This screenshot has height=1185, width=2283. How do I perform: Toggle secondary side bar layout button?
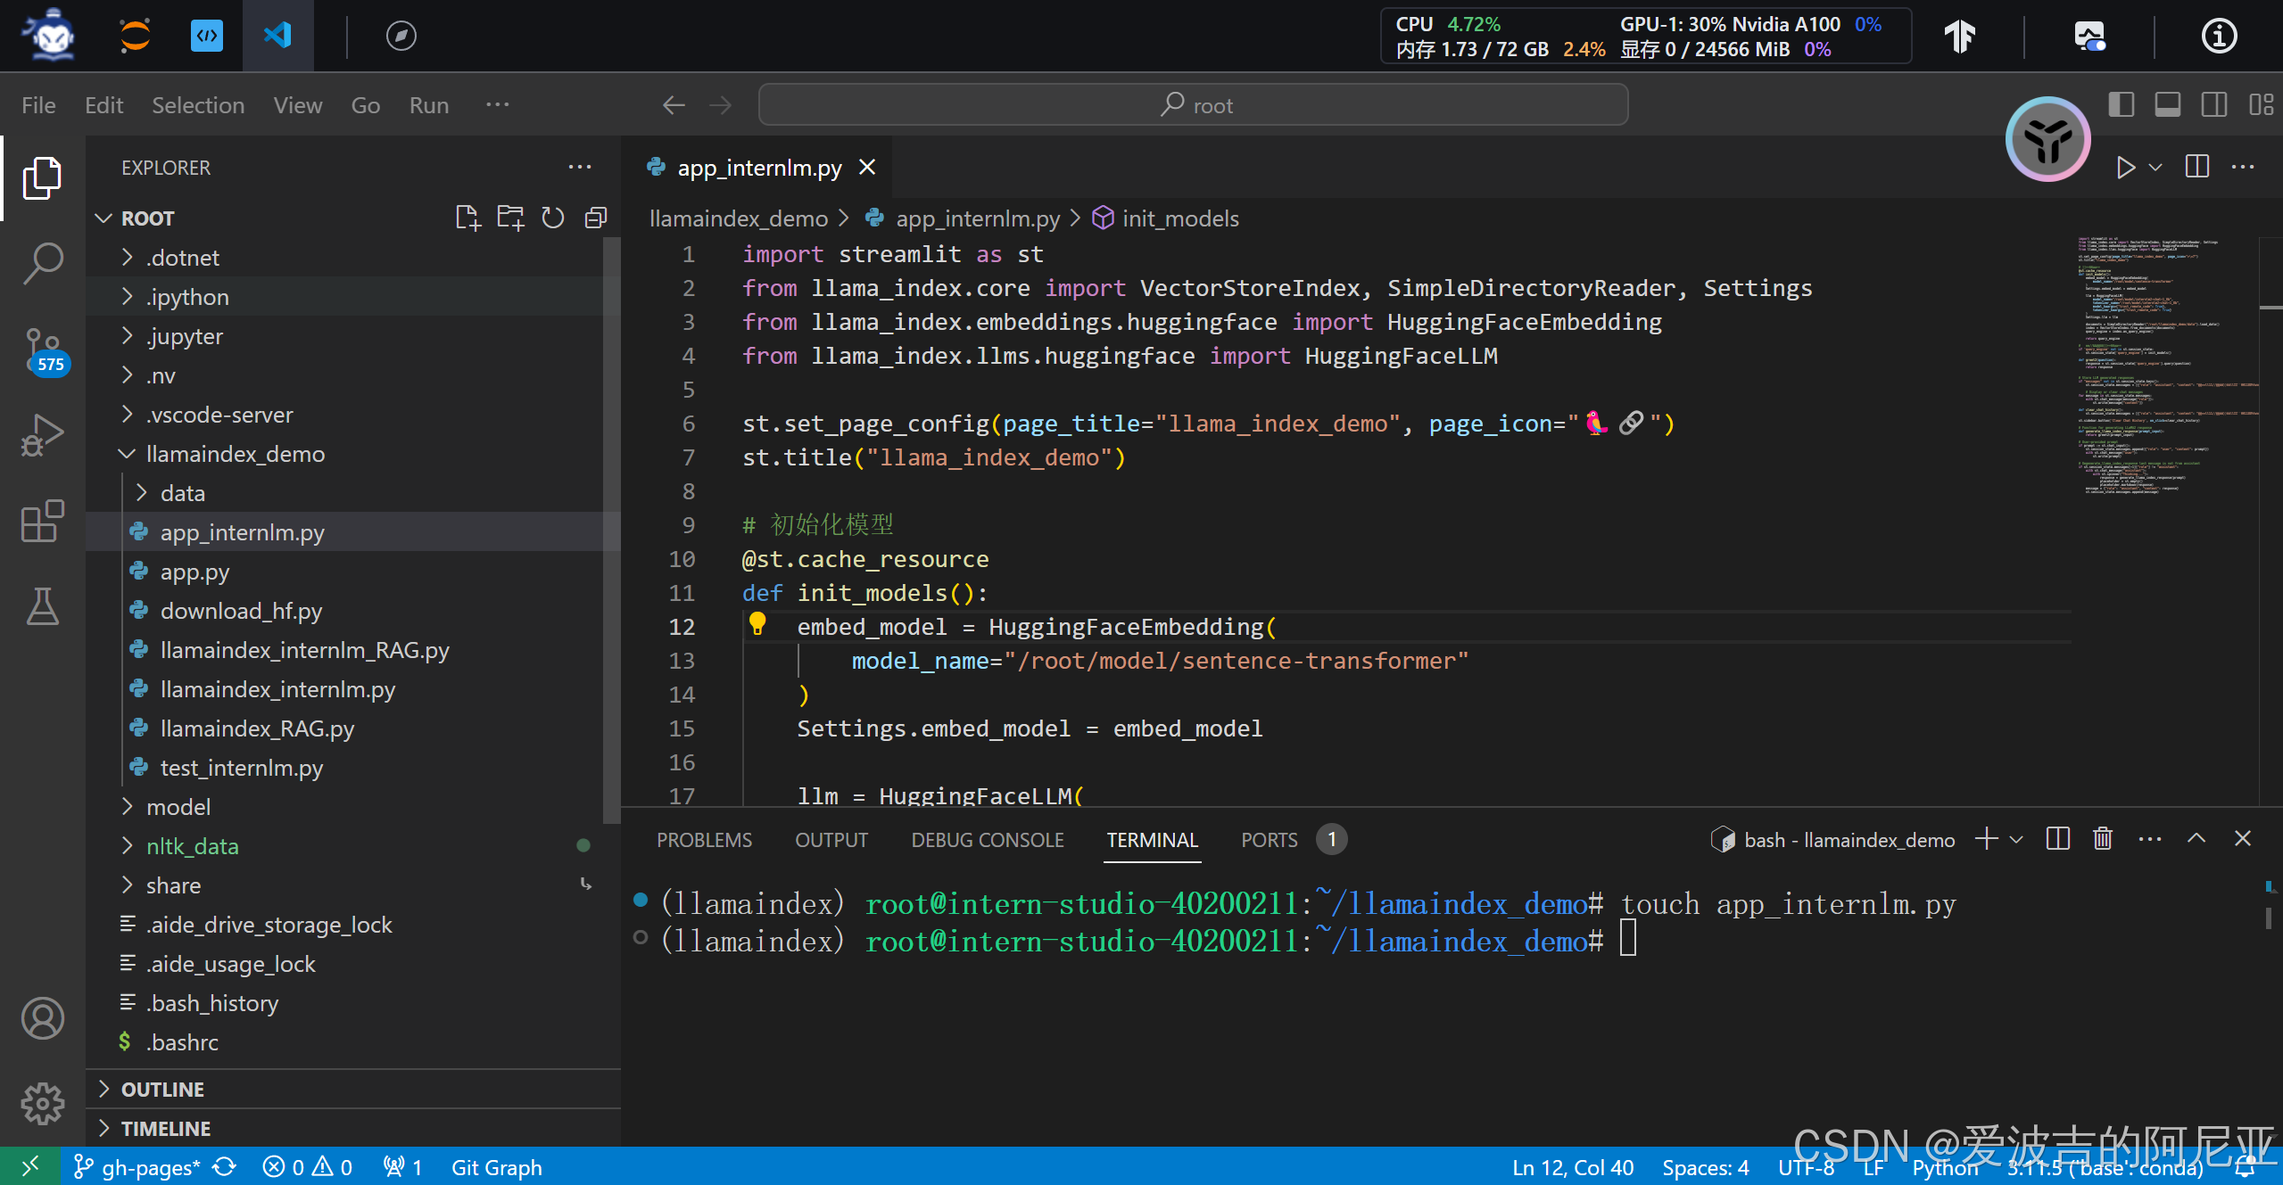click(2214, 105)
